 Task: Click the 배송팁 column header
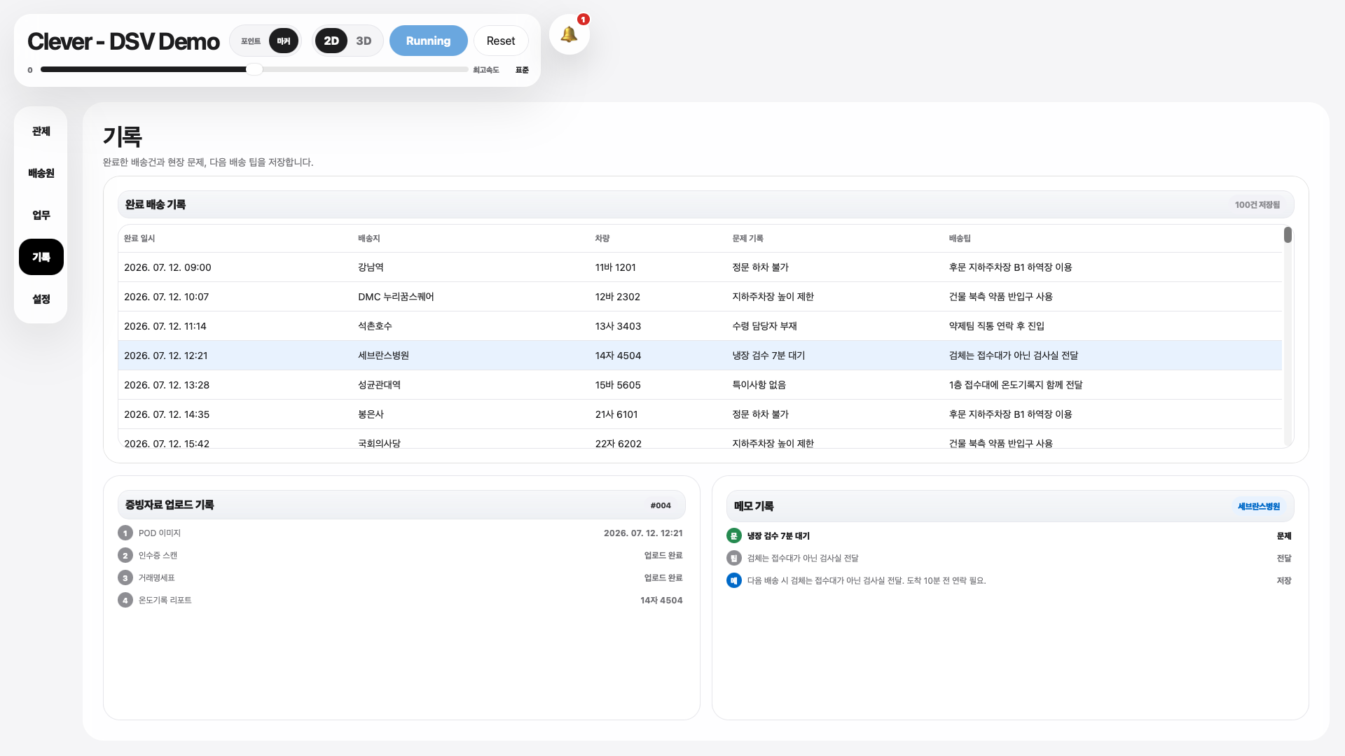click(x=960, y=239)
